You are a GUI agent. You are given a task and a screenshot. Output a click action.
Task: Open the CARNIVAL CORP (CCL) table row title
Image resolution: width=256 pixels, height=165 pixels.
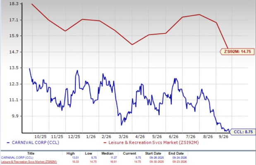pos(17,158)
